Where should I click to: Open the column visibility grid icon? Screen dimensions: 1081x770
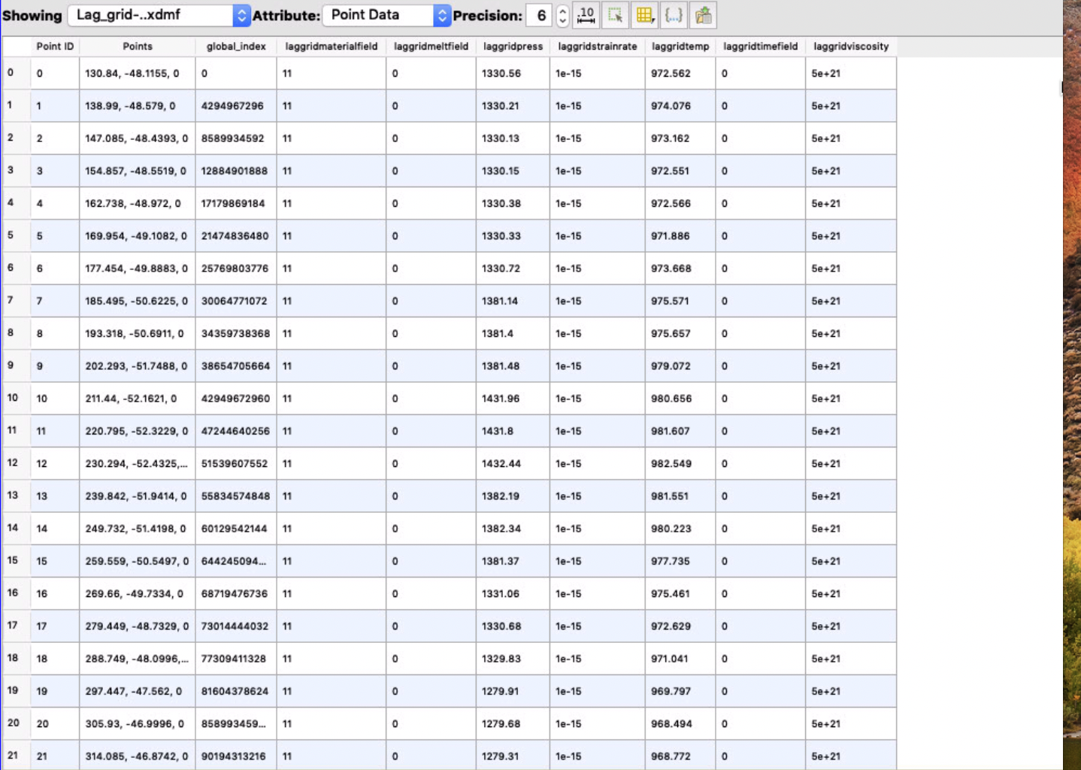644,14
